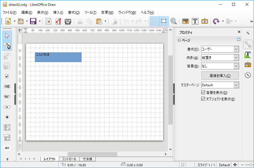
Task: Open the ツール menu
Action: click(x=90, y=13)
